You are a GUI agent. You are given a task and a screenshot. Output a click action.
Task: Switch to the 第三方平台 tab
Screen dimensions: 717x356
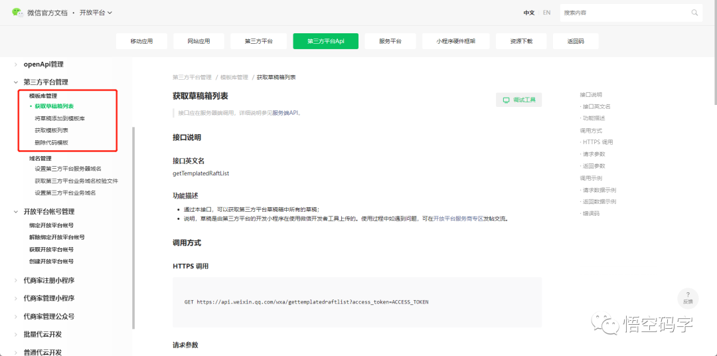tap(259, 41)
